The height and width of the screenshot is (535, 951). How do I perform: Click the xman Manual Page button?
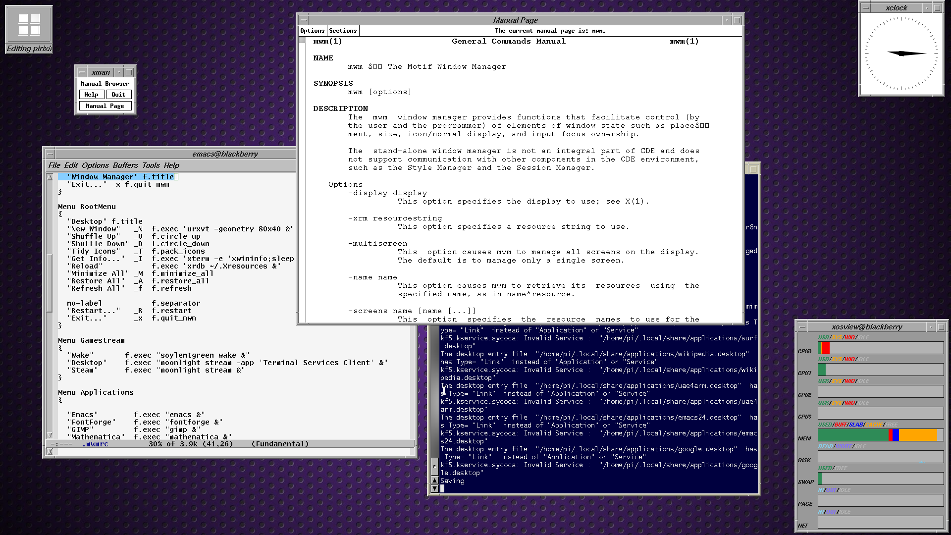(x=105, y=106)
